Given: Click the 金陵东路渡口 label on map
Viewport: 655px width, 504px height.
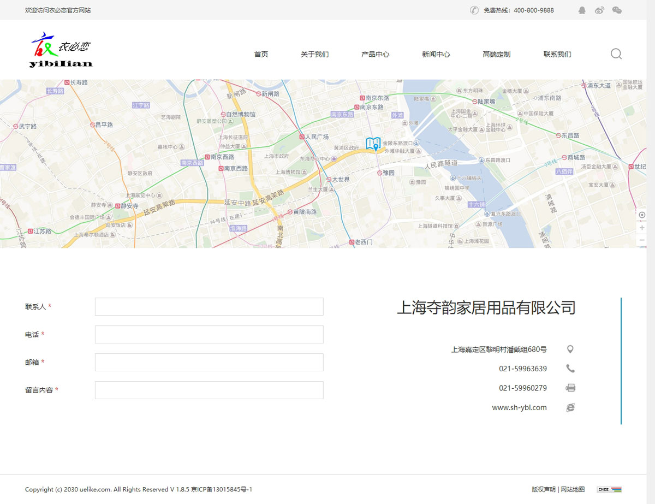Looking at the screenshot, I should pyautogui.click(x=397, y=143).
